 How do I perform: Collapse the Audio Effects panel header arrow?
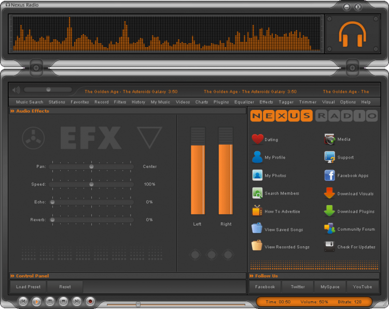[12, 111]
